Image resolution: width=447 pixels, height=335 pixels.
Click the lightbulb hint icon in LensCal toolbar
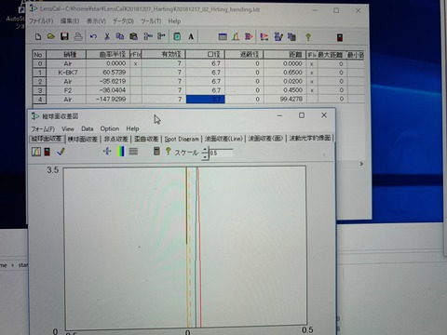click(x=308, y=37)
